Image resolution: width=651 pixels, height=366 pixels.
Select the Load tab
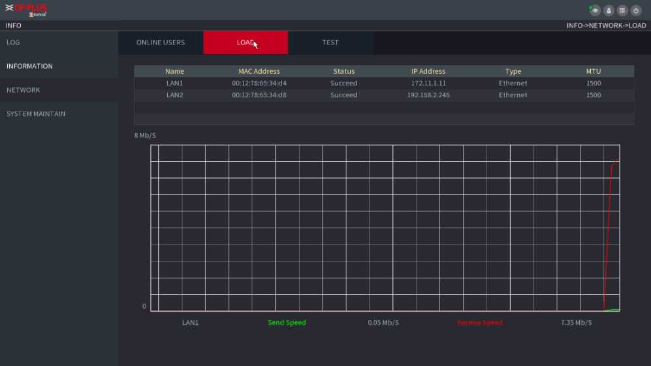(246, 42)
